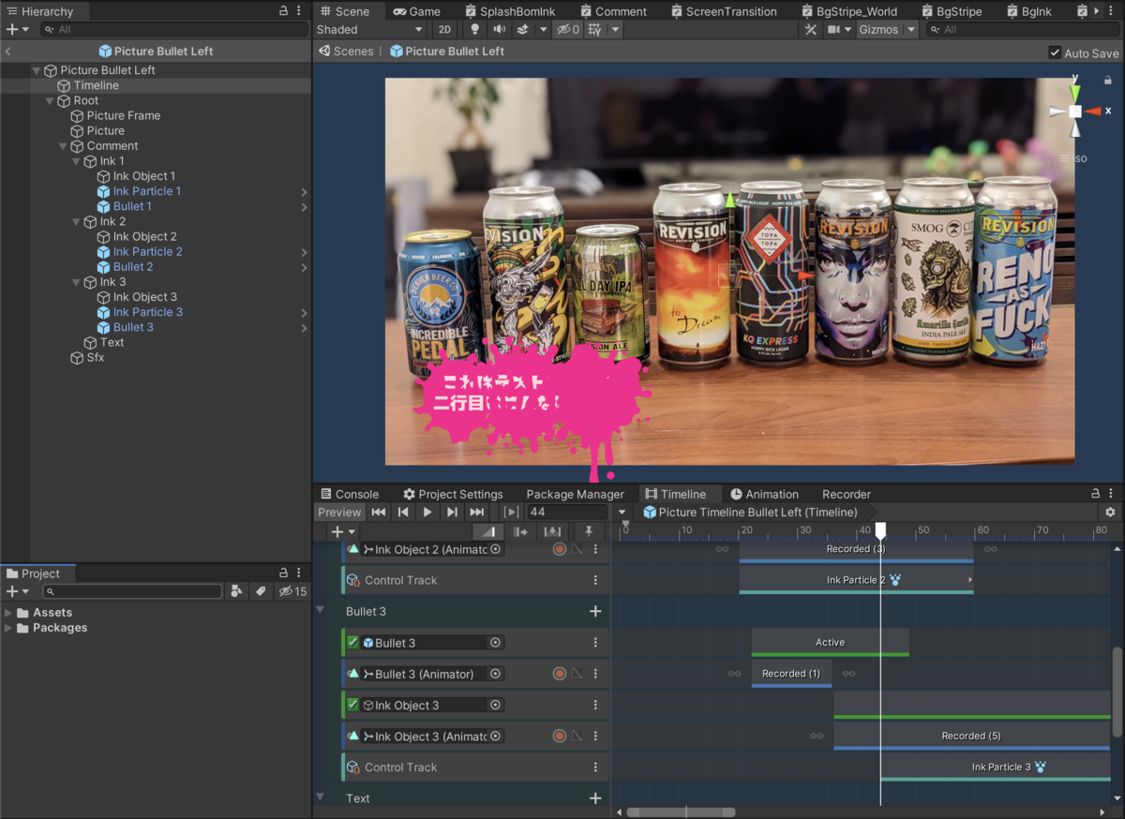The width and height of the screenshot is (1125, 819).
Task: Select the Ink Particle 3 clip
Action: (996, 767)
